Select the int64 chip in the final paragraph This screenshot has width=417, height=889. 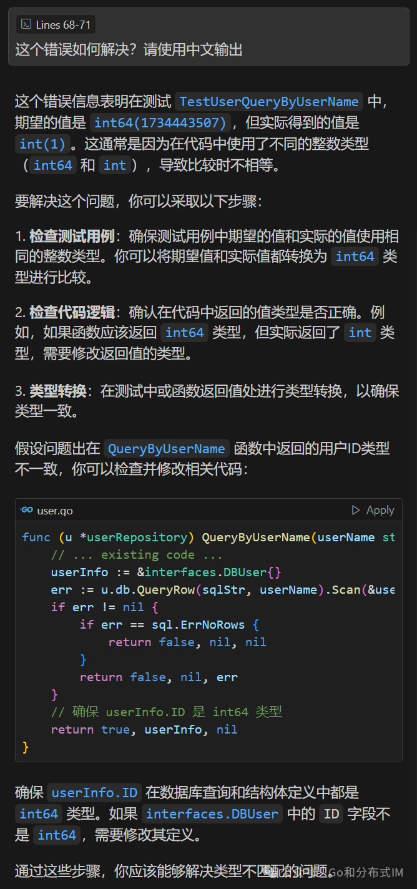[x=56, y=835]
